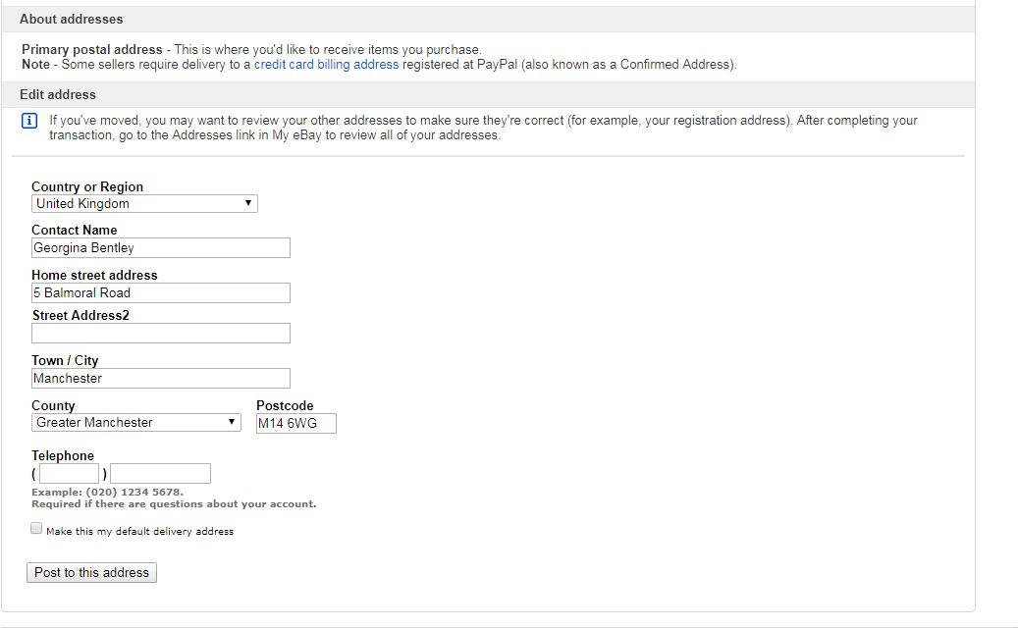The width and height of the screenshot is (1018, 628).
Task: Expand the Country or Region dropdown
Action: click(144, 204)
